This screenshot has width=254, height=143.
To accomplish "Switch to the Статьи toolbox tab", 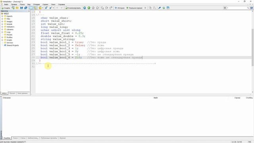I will pyautogui.click(x=23, y=138).
